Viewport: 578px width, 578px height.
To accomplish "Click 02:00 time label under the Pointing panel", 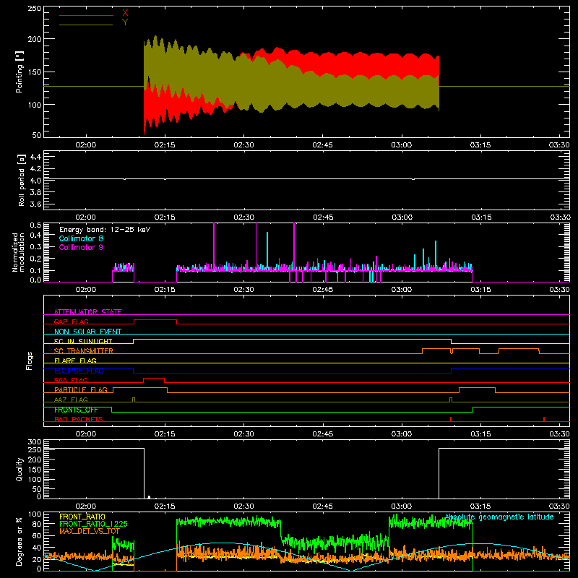I will click(x=86, y=145).
